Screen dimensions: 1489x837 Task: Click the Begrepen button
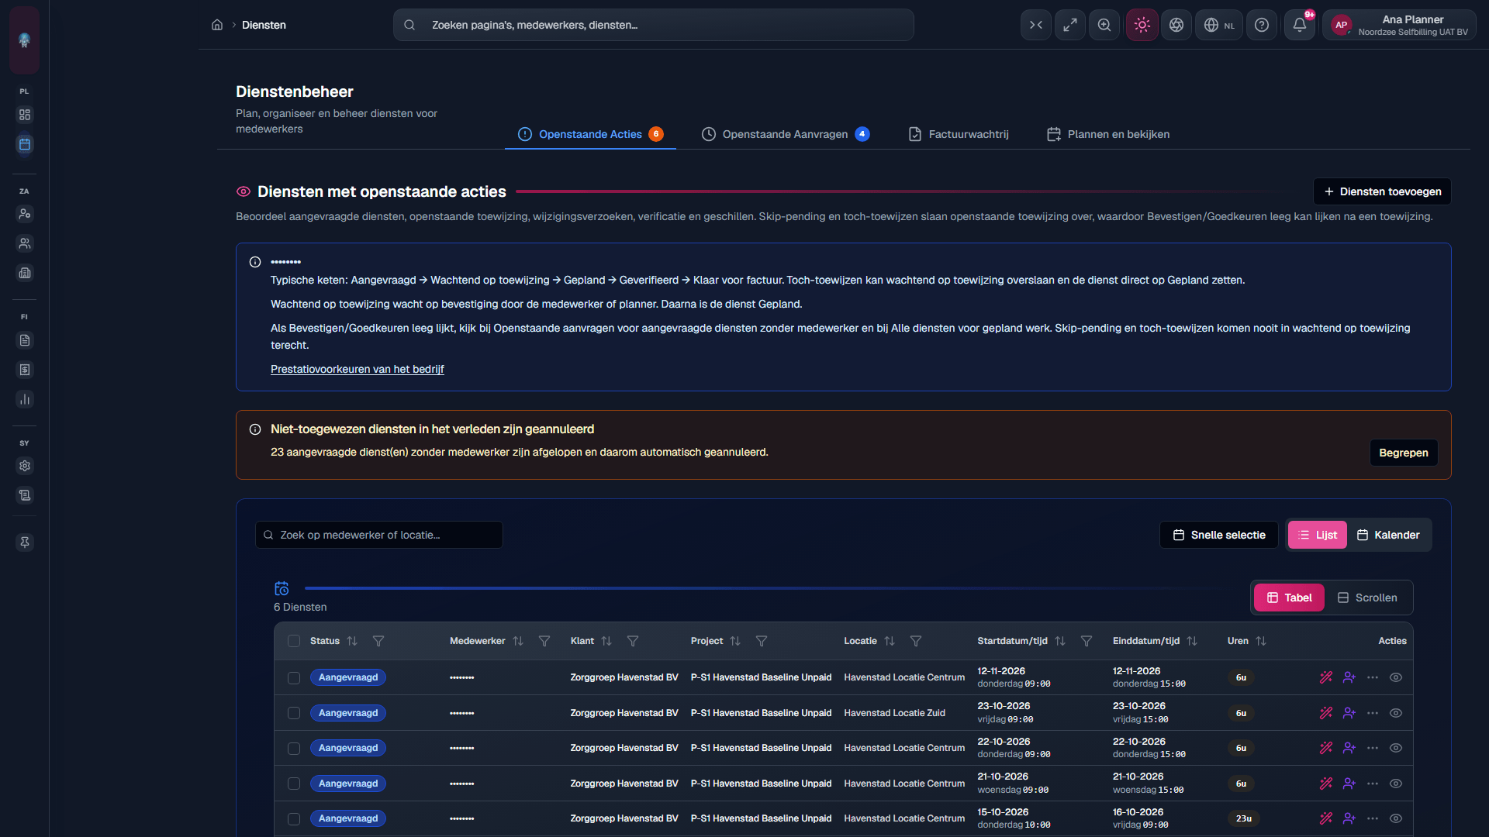(1403, 453)
